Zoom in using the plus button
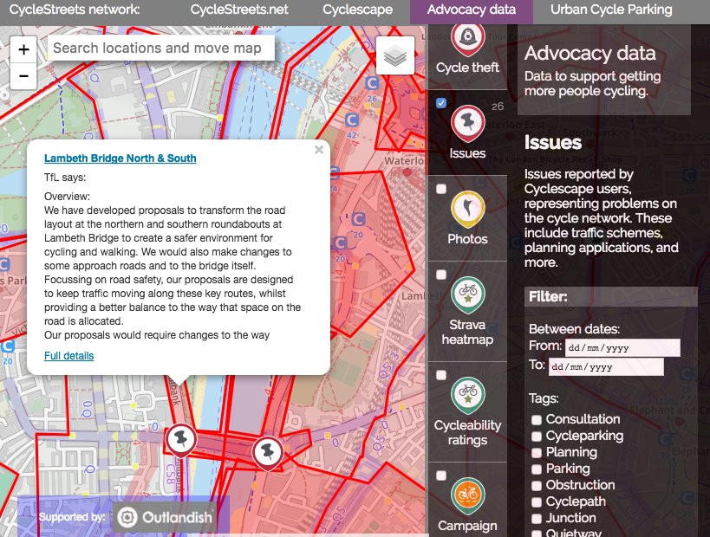This screenshot has height=537, width=710. (x=23, y=49)
